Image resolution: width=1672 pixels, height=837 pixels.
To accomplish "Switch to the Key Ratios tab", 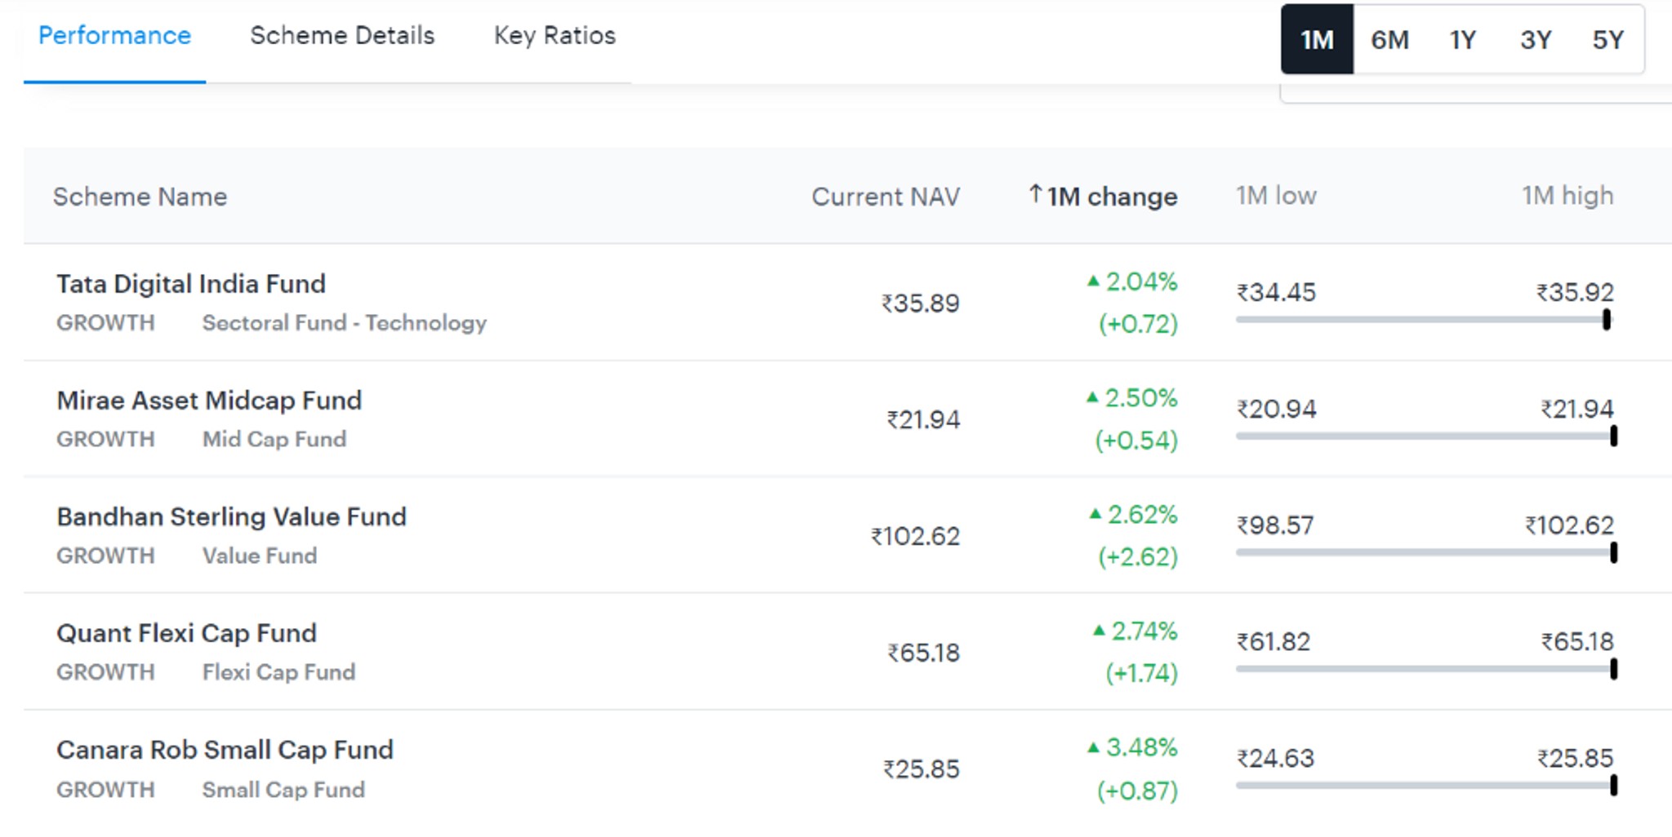I will (x=555, y=36).
